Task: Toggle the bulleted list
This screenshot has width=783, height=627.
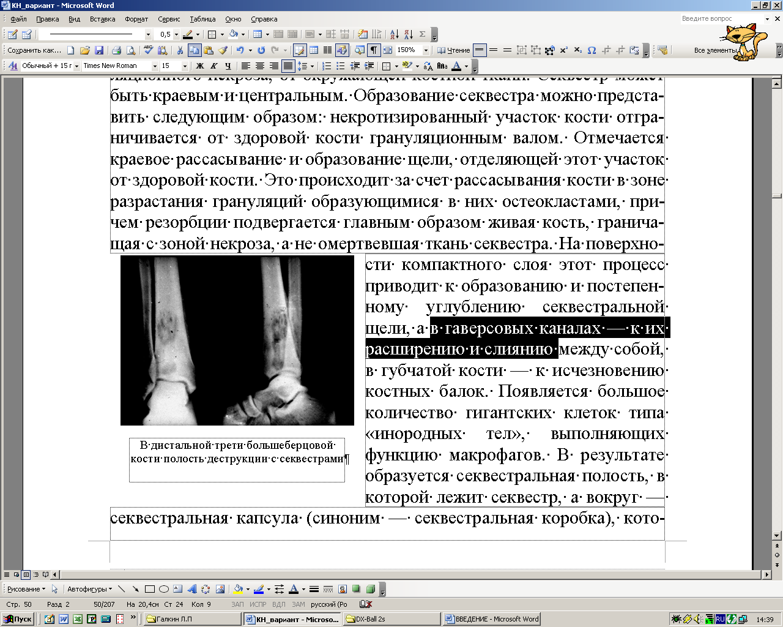Action: point(341,66)
